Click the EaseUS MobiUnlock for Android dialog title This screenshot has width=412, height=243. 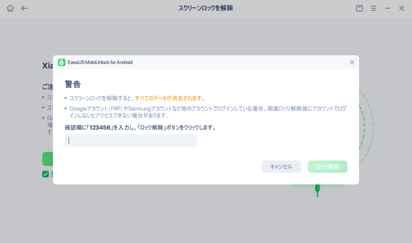pos(100,62)
